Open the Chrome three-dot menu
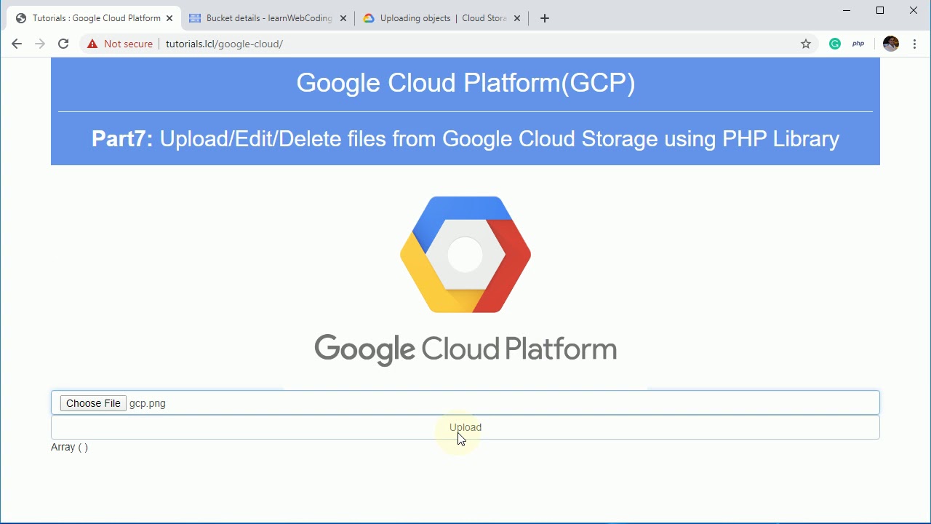The image size is (931, 524). click(914, 44)
